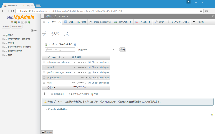This screenshot has height=134, width=215.
Task: Click the Recent button
Action: point(6,27)
